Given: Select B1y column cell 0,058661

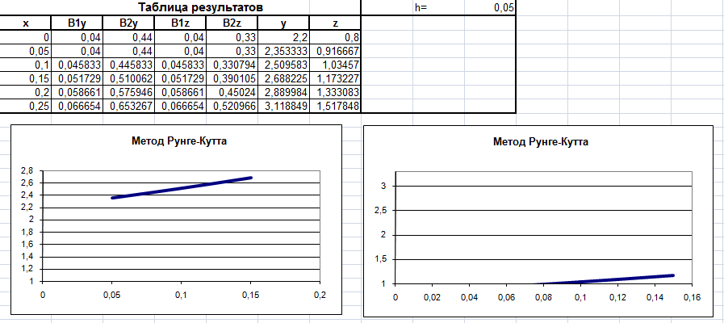Looking at the screenshot, I should [x=77, y=92].
